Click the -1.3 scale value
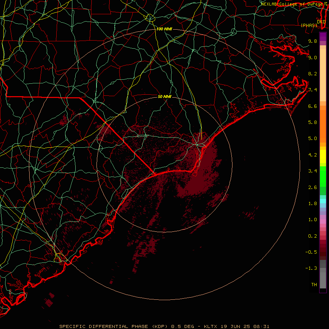 [311, 268]
